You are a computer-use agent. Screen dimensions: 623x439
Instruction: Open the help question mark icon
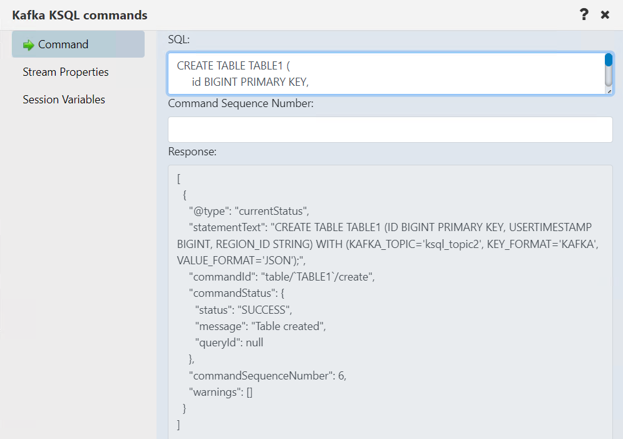tap(584, 14)
